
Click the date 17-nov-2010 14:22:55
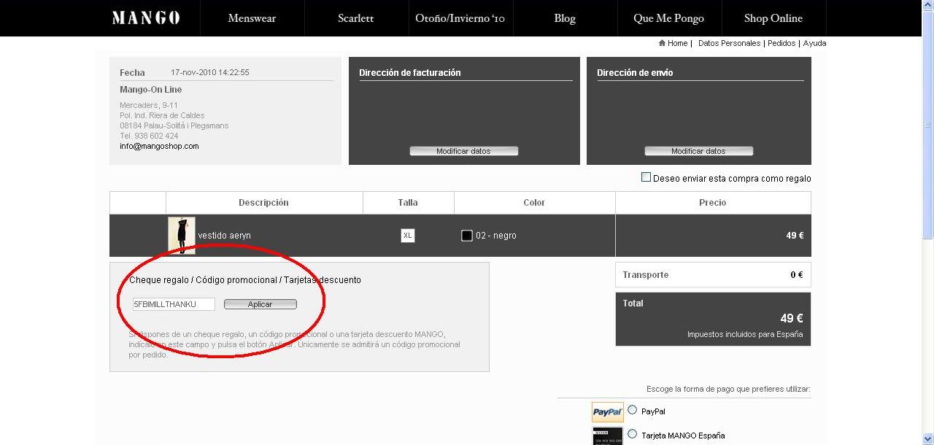point(210,72)
